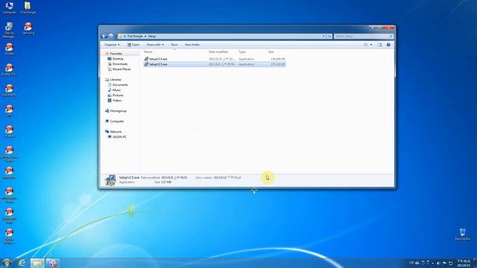Image resolution: width=477 pixels, height=268 pixels.
Task: Click the SetupV2.5.exe application icon in list
Action: [146, 64]
